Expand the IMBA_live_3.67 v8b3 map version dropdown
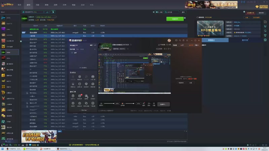Image resolution: width=269 pixels, height=151 pixels. coord(46,17)
